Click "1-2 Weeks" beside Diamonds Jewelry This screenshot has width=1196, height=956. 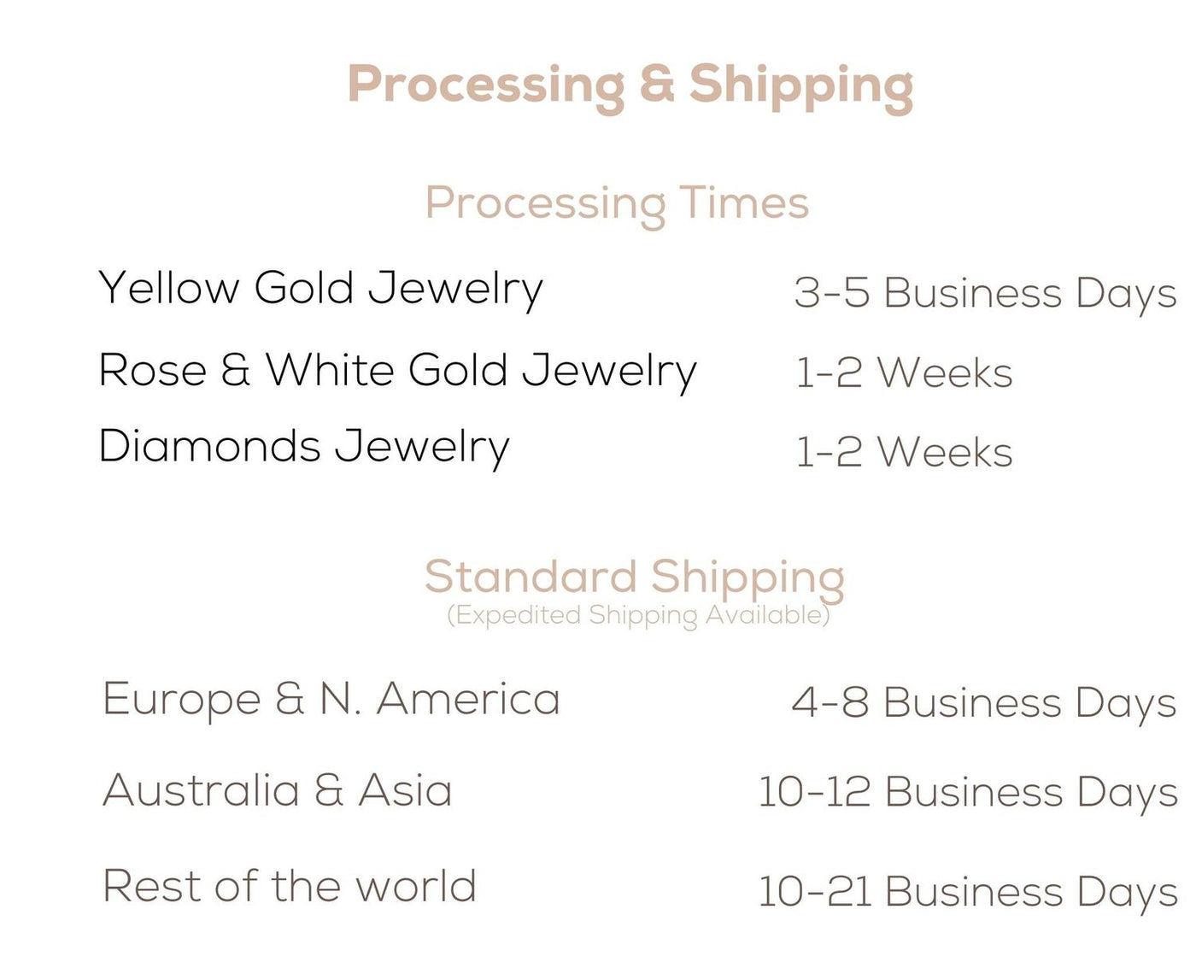point(903,452)
